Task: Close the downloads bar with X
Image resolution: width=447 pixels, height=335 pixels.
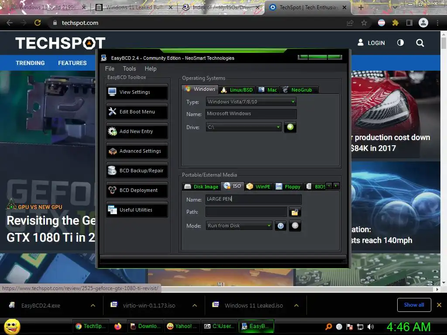Action: pyautogui.click(x=439, y=305)
